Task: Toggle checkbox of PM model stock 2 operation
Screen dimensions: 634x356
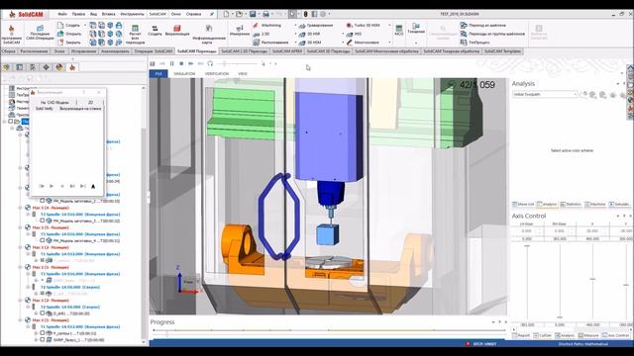Action: (x=42, y=201)
